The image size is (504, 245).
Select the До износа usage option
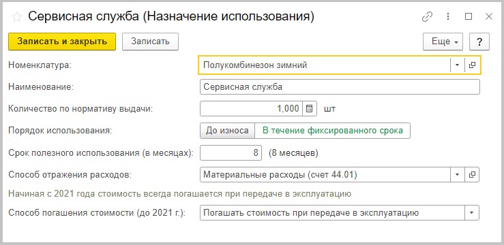[228, 131]
